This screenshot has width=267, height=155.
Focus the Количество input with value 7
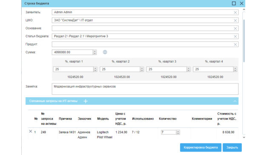(169, 132)
